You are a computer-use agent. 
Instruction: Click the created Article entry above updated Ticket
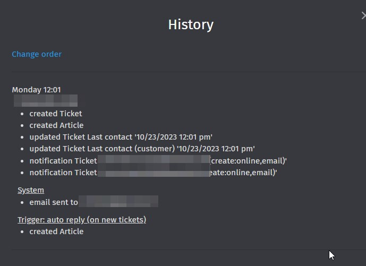(56, 125)
